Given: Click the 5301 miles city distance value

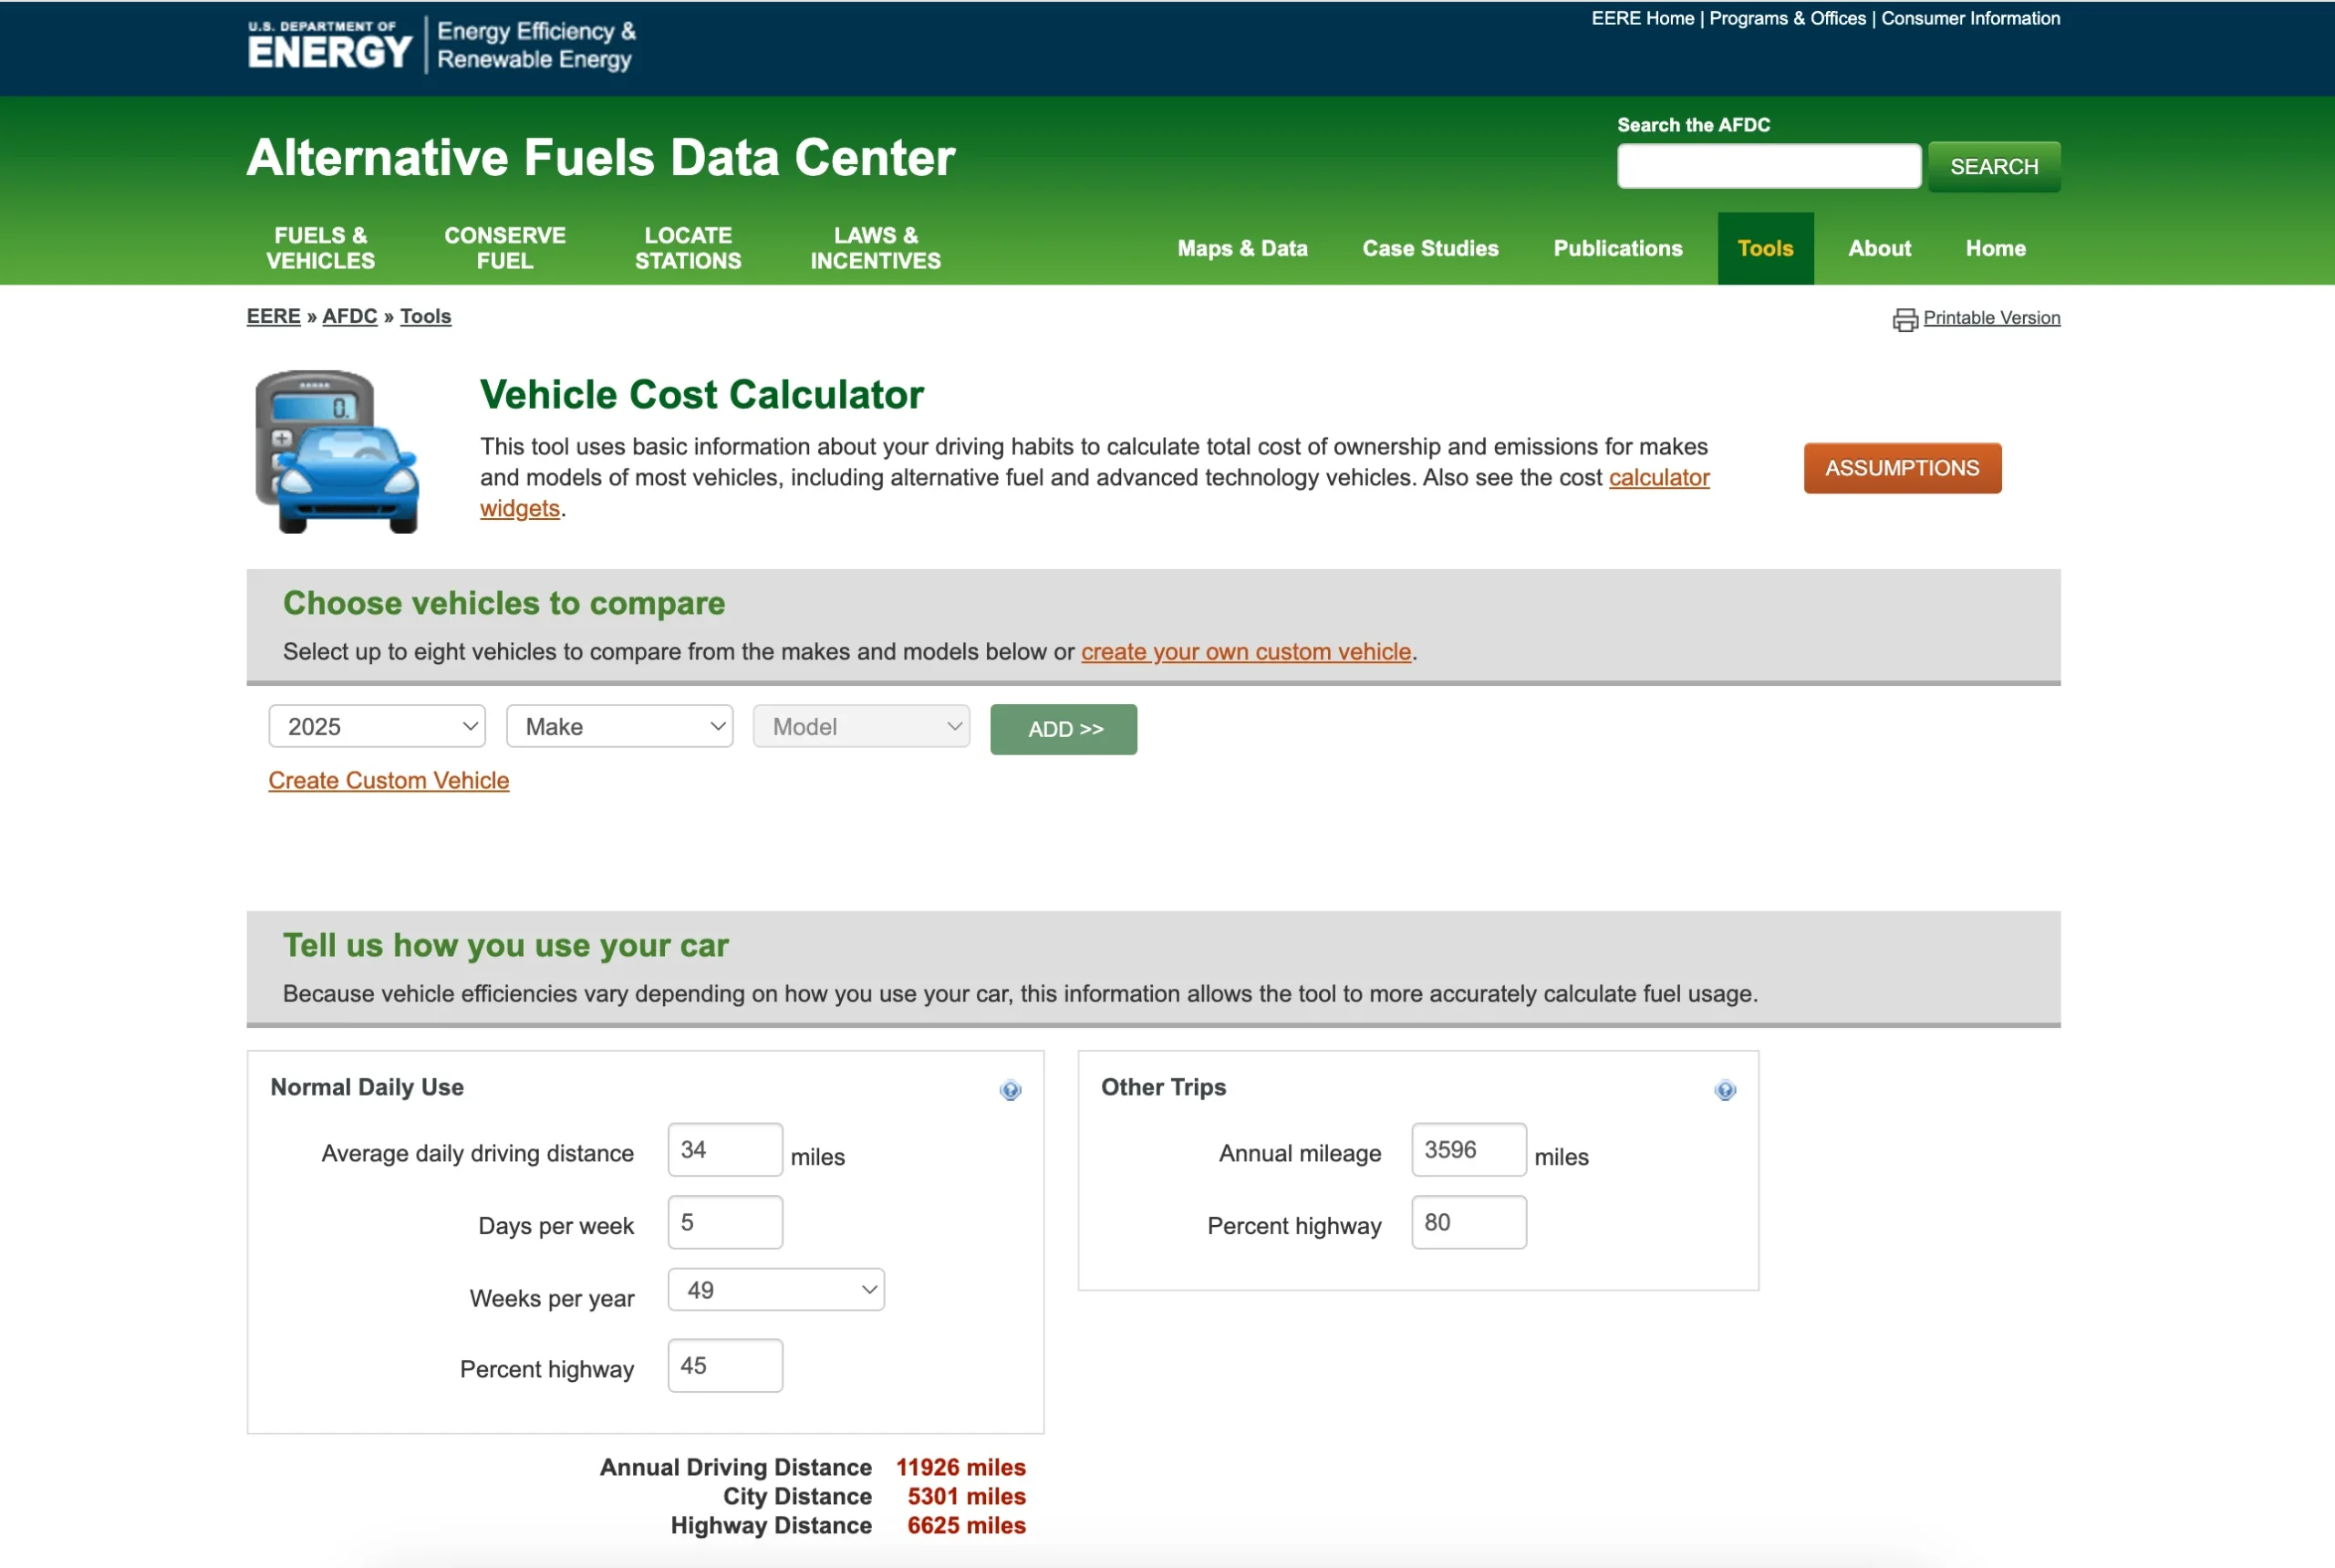Looking at the screenshot, I should [x=966, y=1496].
